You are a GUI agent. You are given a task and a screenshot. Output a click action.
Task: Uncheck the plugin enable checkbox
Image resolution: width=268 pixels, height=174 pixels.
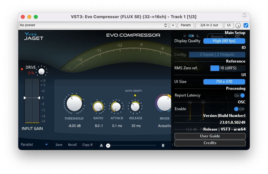click(x=246, y=25)
